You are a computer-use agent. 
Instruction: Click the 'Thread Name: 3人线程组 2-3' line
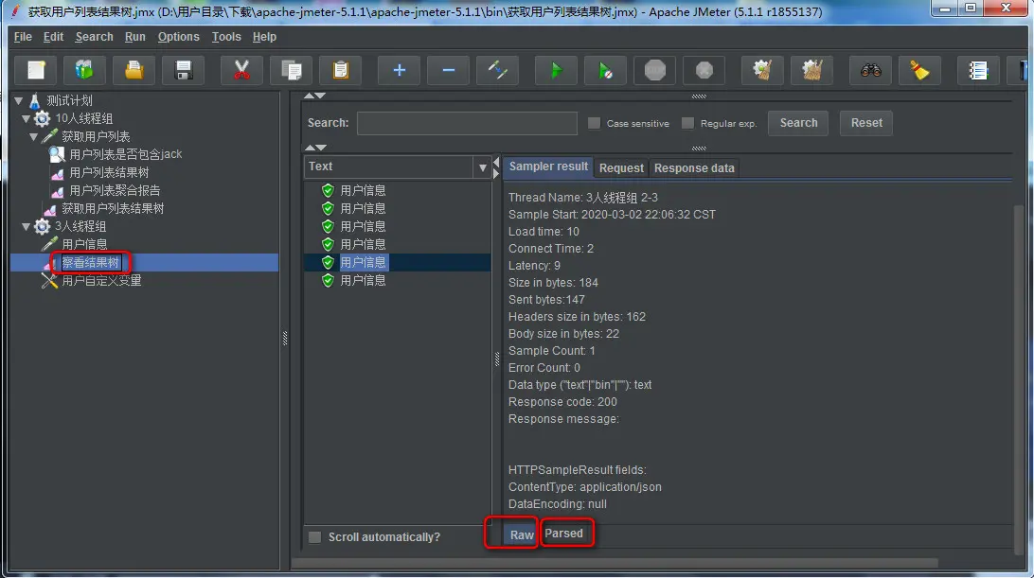coord(583,198)
